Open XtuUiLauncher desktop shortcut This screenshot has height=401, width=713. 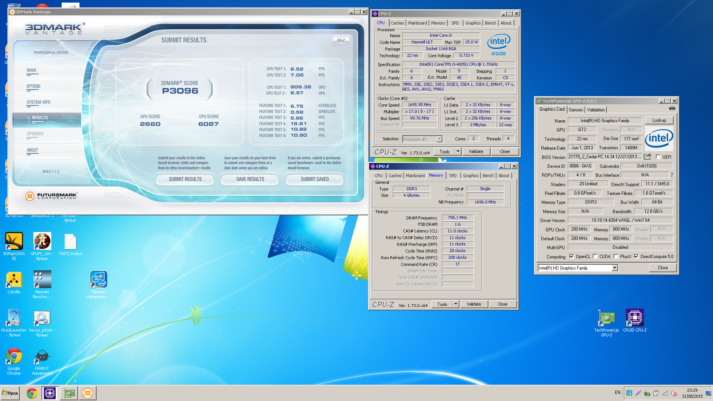(x=14, y=323)
